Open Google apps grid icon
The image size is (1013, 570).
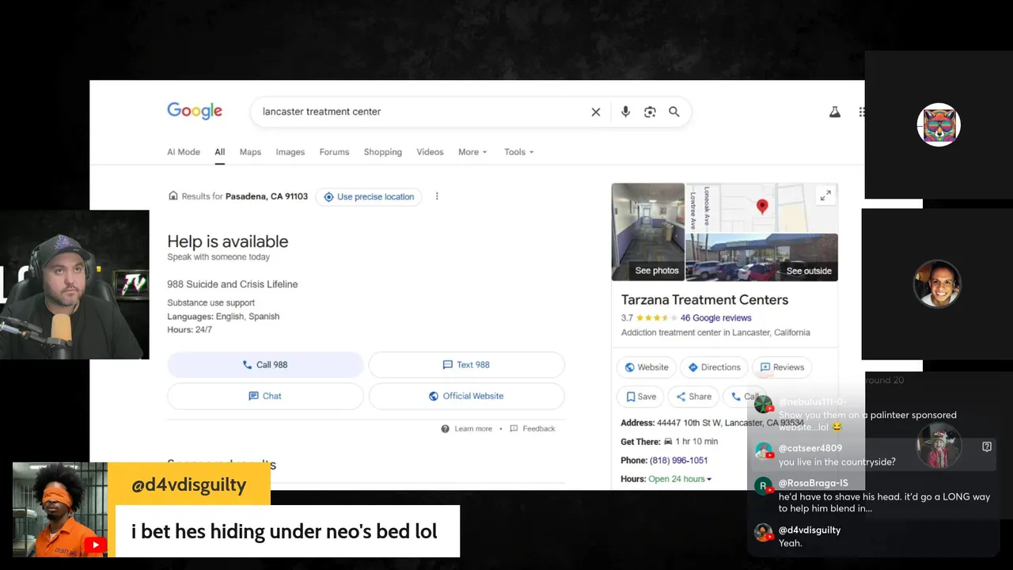(x=861, y=112)
